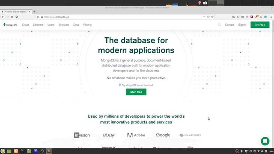The height and width of the screenshot is (154, 274).
Task: Open the blue round N app in taskbar
Action: coord(36,151)
